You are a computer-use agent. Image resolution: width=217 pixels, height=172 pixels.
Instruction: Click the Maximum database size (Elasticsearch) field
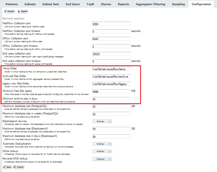111,129
